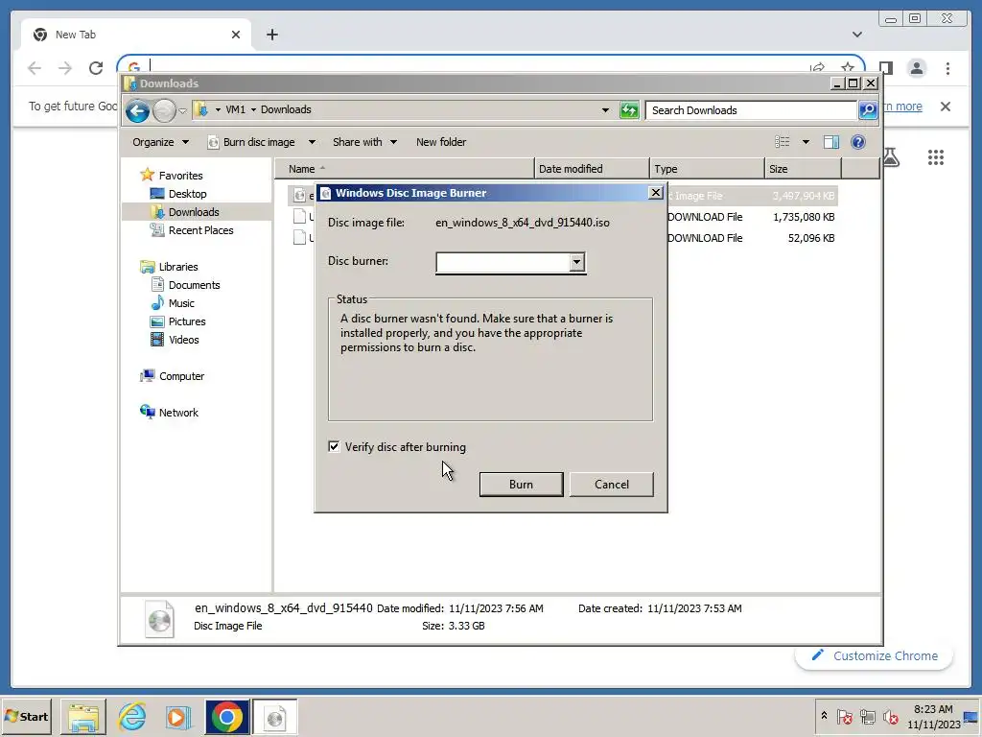Cancel the Disc Image Burner dialog
The height and width of the screenshot is (737, 982).
tap(611, 485)
